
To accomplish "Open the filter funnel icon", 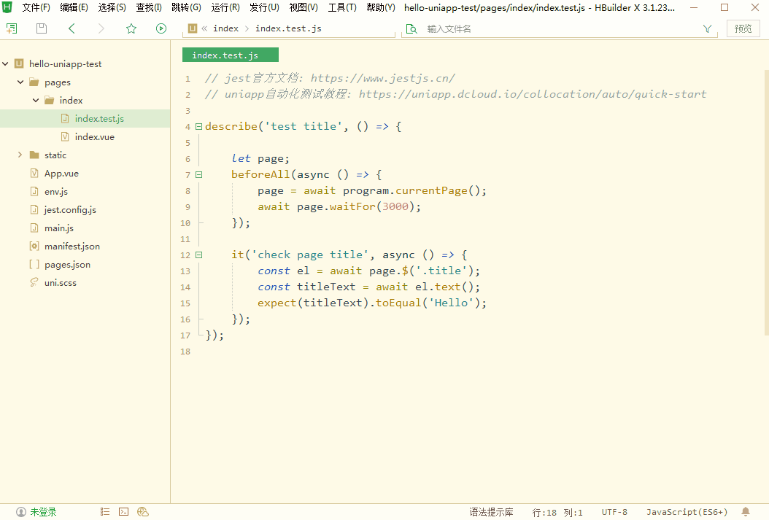I will (x=707, y=29).
